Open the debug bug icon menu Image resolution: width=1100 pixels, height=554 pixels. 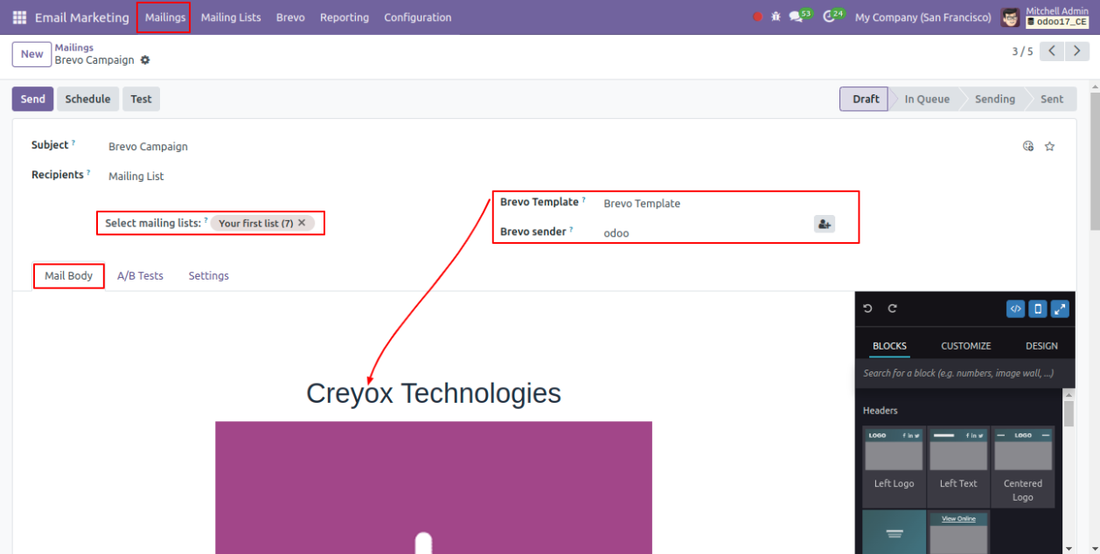tap(776, 17)
